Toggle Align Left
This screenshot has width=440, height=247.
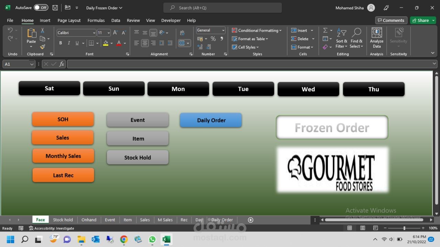pyautogui.click(x=136, y=43)
